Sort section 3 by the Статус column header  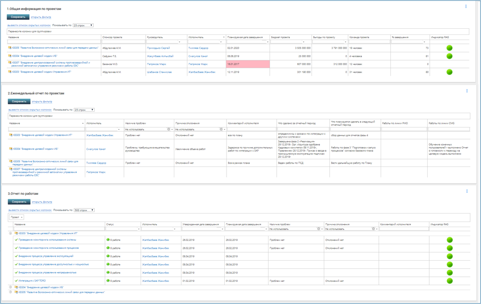tap(110, 224)
